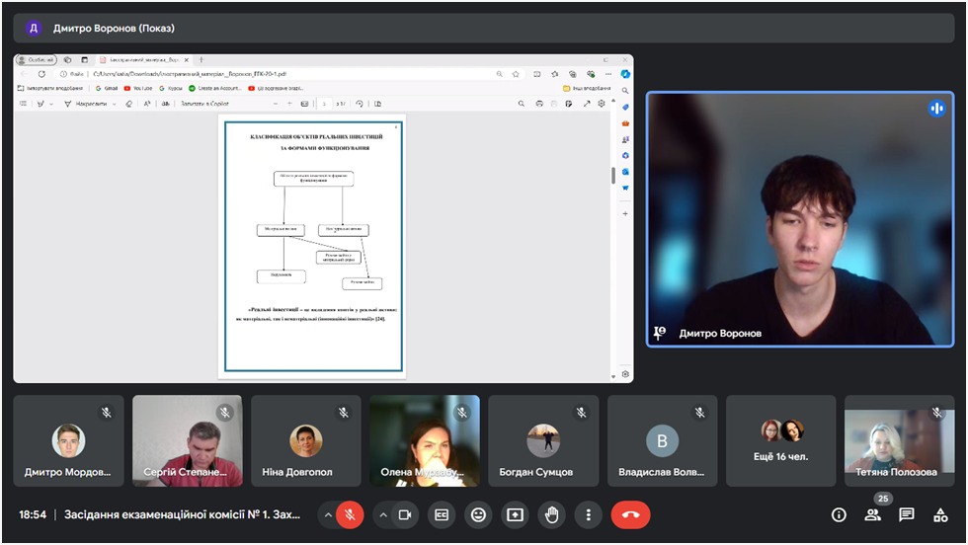This screenshot has height=545, width=968.
Task: Click the Gmail bookmark in shared browser
Action: click(106, 88)
